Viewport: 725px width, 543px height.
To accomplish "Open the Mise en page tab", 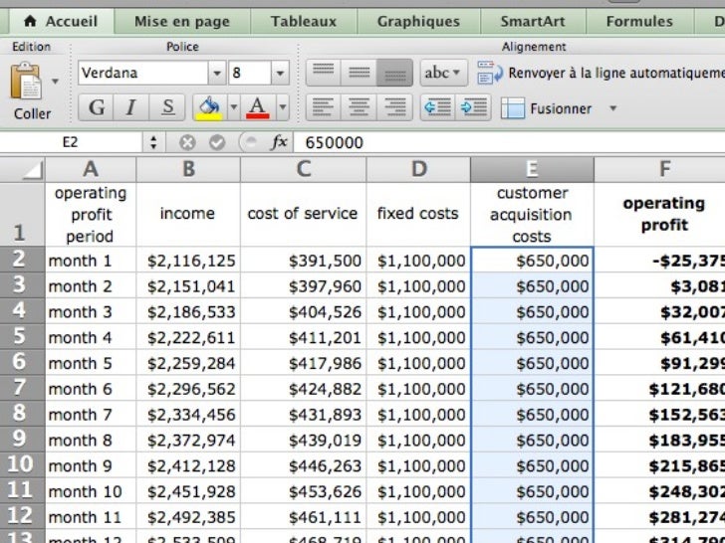I will click(x=180, y=21).
